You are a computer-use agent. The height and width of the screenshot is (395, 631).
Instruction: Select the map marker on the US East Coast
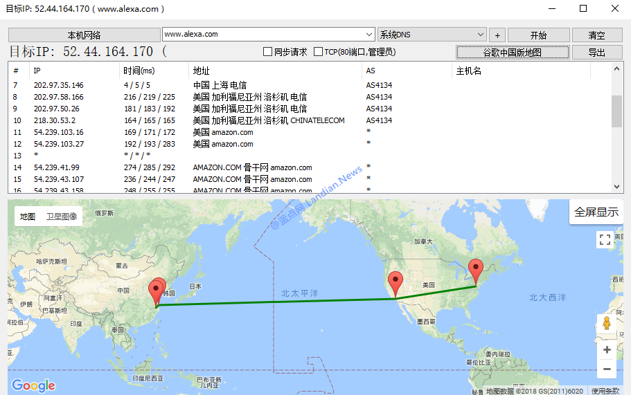tap(476, 272)
